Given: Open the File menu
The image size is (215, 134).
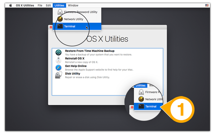Looking at the screenshot, I should 40,5.
